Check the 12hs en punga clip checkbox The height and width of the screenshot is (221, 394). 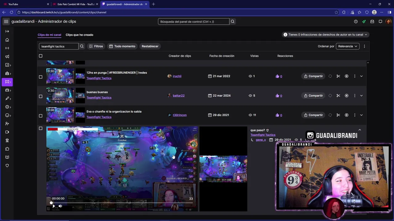[41, 77]
